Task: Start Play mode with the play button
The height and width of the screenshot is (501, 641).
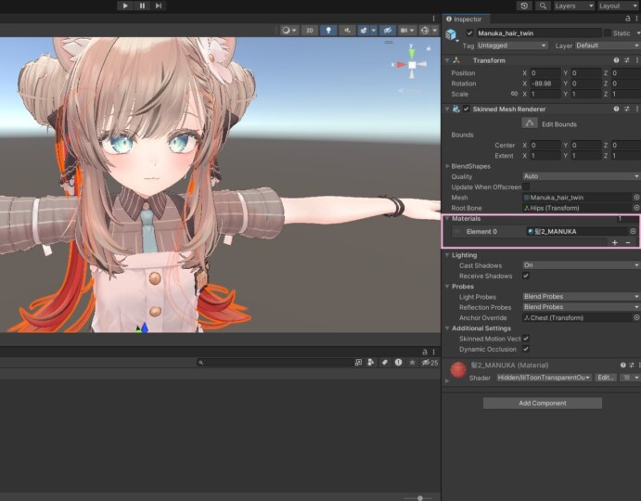Action: 125,6
